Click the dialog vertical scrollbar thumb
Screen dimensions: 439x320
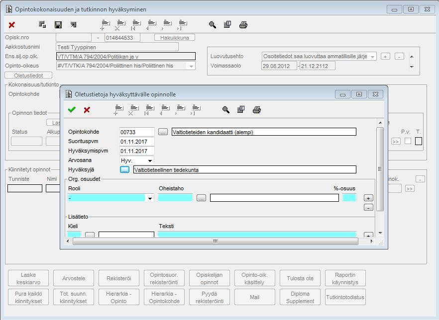(380, 169)
